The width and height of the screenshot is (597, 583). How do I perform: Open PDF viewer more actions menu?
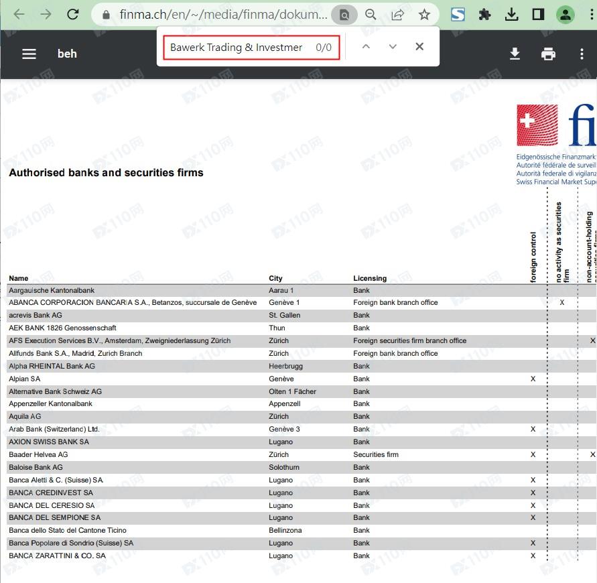tap(581, 54)
